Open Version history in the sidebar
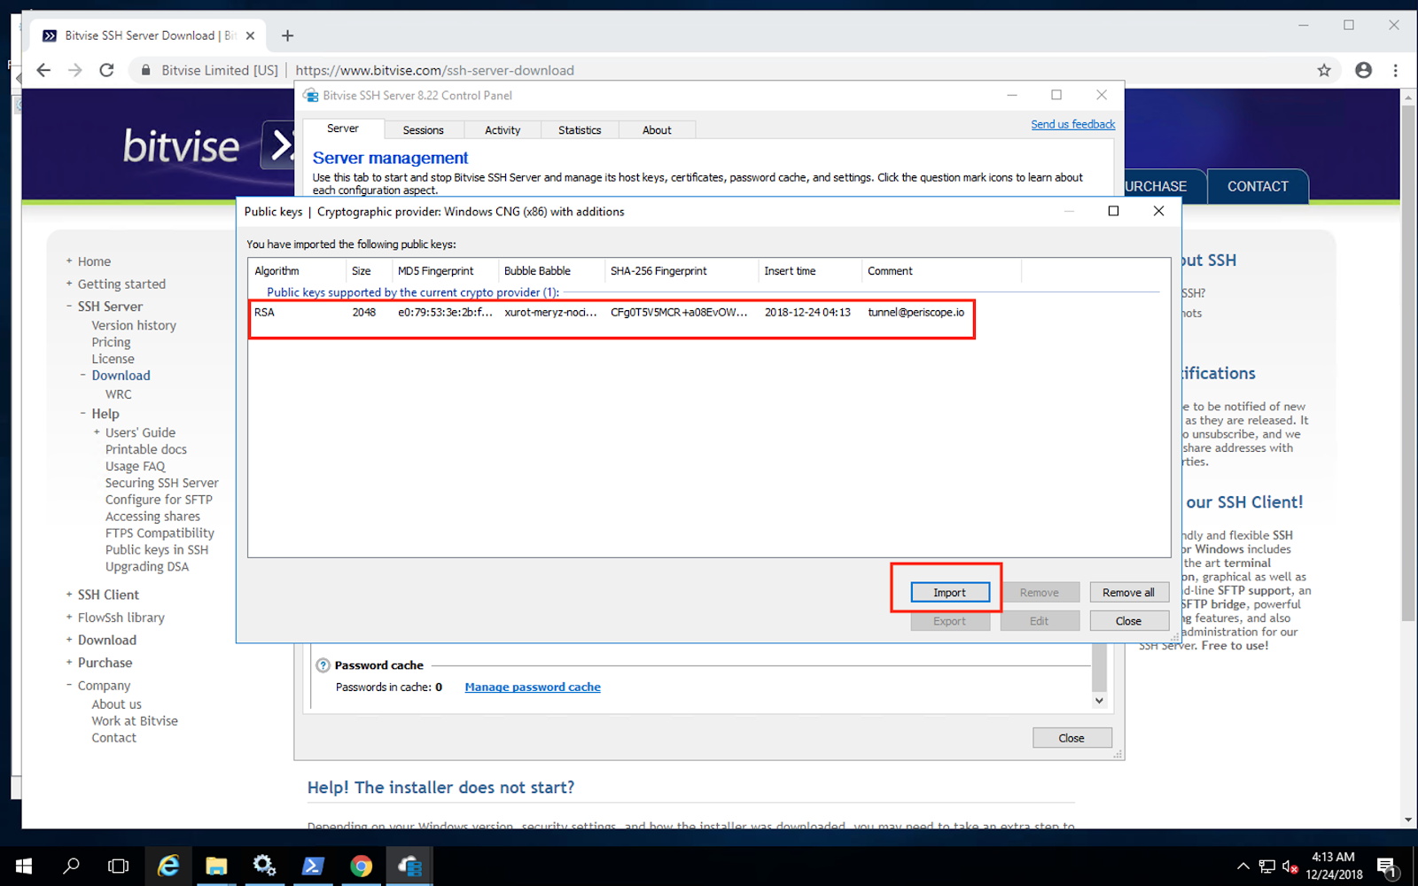 click(x=134, y=325)
